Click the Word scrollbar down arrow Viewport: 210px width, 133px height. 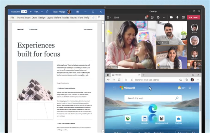click(103, 131)
